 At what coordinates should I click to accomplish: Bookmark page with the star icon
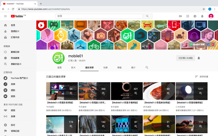click(x=204, y=9)
